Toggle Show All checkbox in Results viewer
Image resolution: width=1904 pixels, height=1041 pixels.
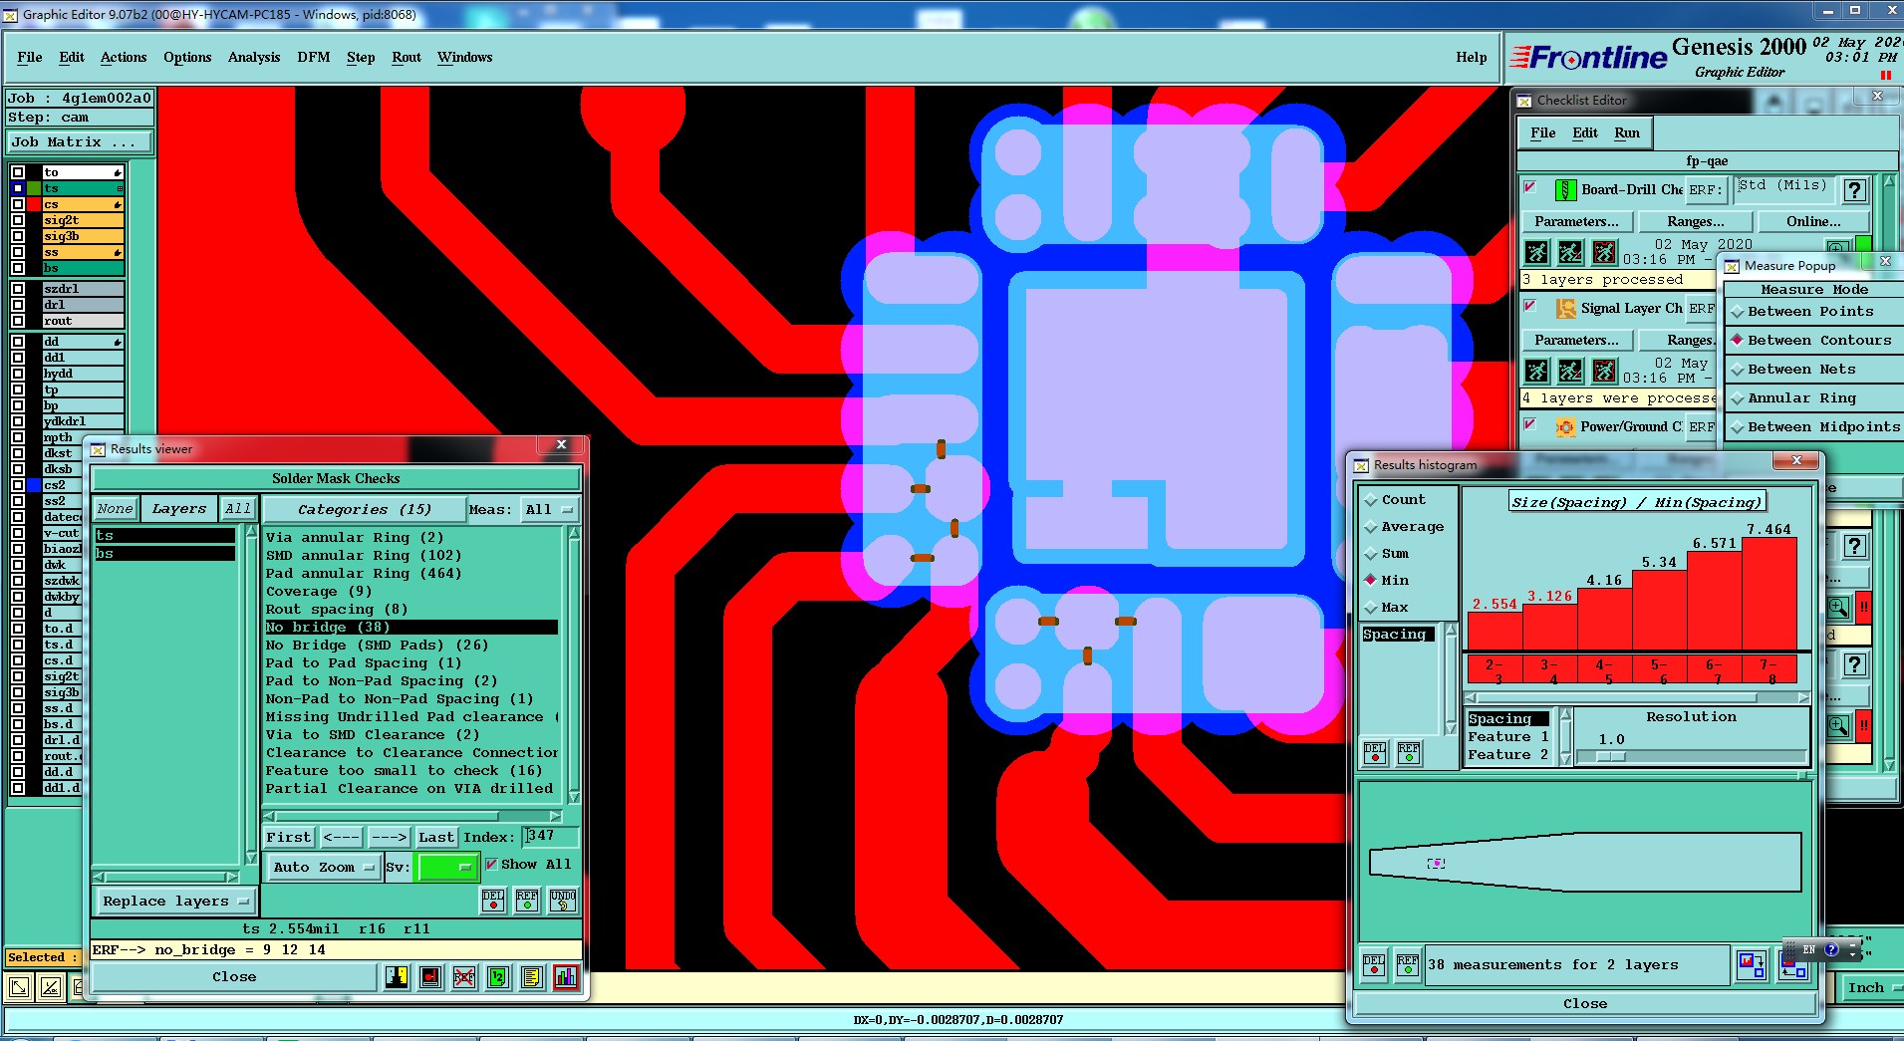click(491, 865)
